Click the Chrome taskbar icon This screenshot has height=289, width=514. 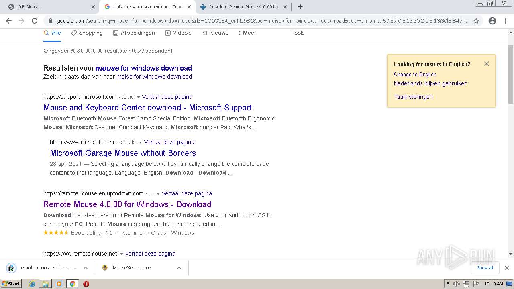click(73, 284)
